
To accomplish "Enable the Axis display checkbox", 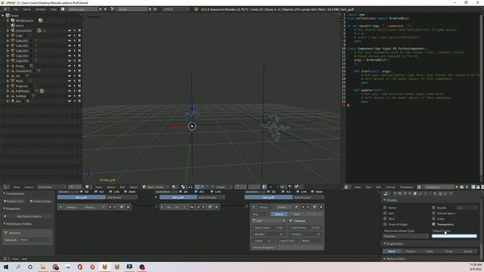I will coord(385,213).
